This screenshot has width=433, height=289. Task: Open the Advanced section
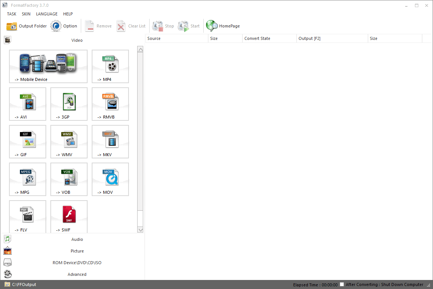pyautogui.click(x=77, y=274)
